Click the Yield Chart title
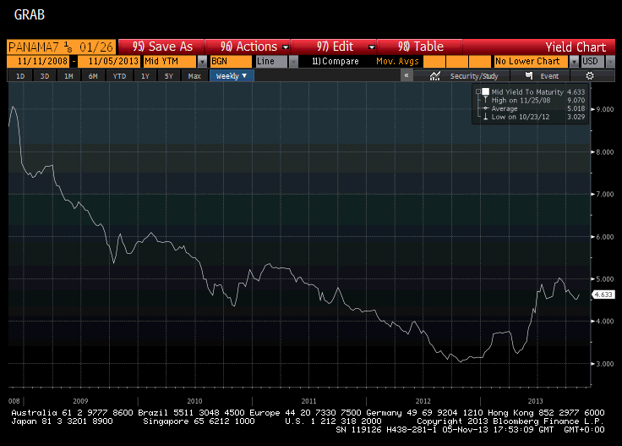622x446 pixels. (576, 47)
